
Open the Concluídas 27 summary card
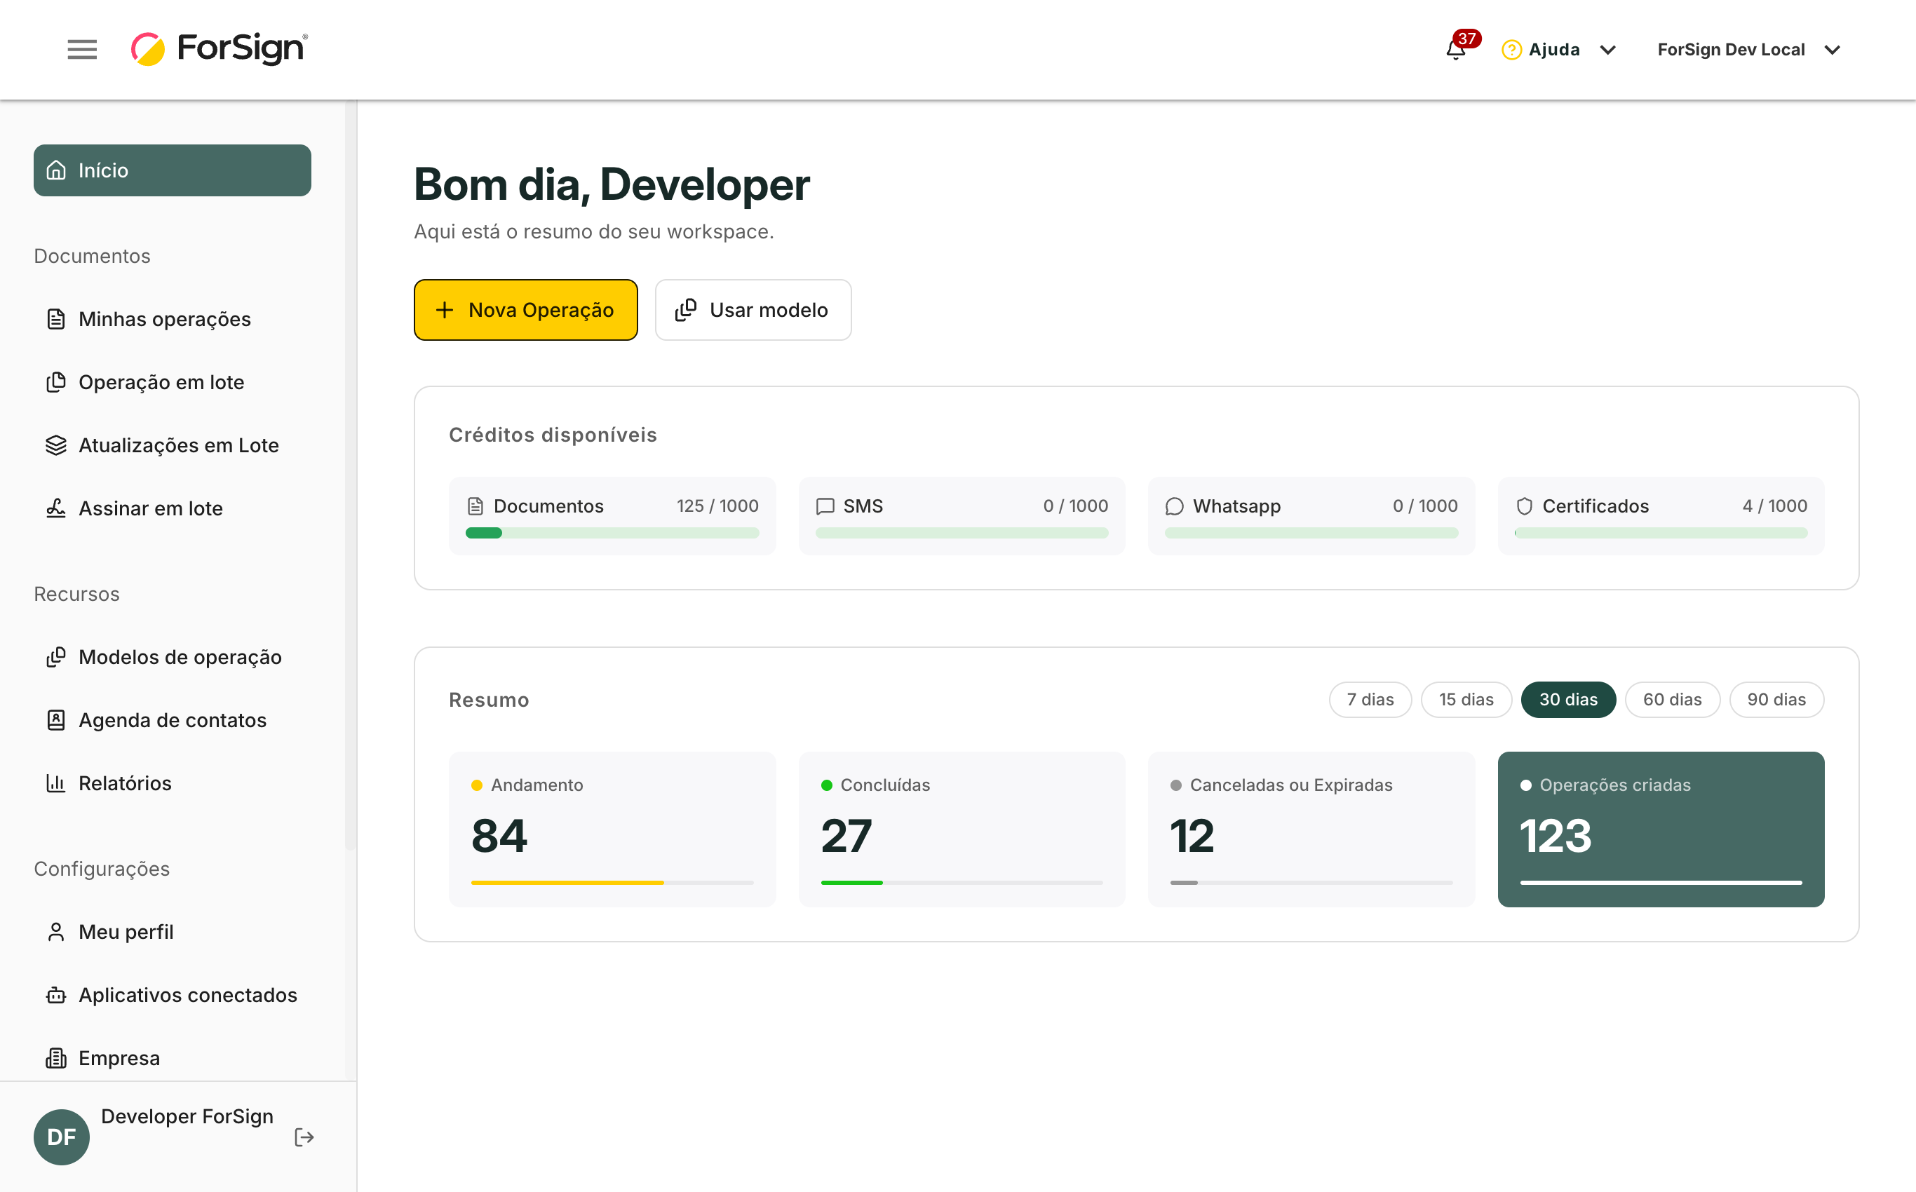tap(962, 829)
